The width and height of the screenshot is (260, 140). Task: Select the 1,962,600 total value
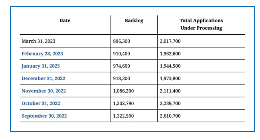click(x=170, y=54)
